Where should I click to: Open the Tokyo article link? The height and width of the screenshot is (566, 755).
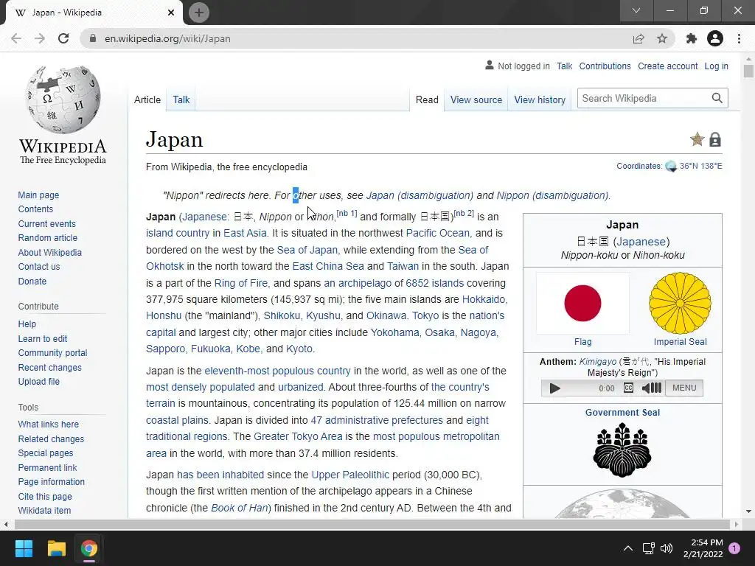point(425,315)
